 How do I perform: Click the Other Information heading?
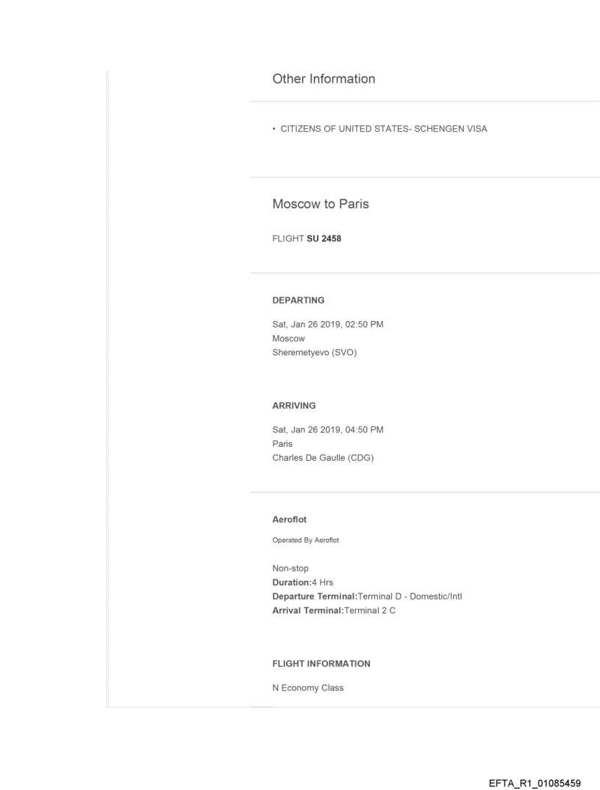click(324, 79)
